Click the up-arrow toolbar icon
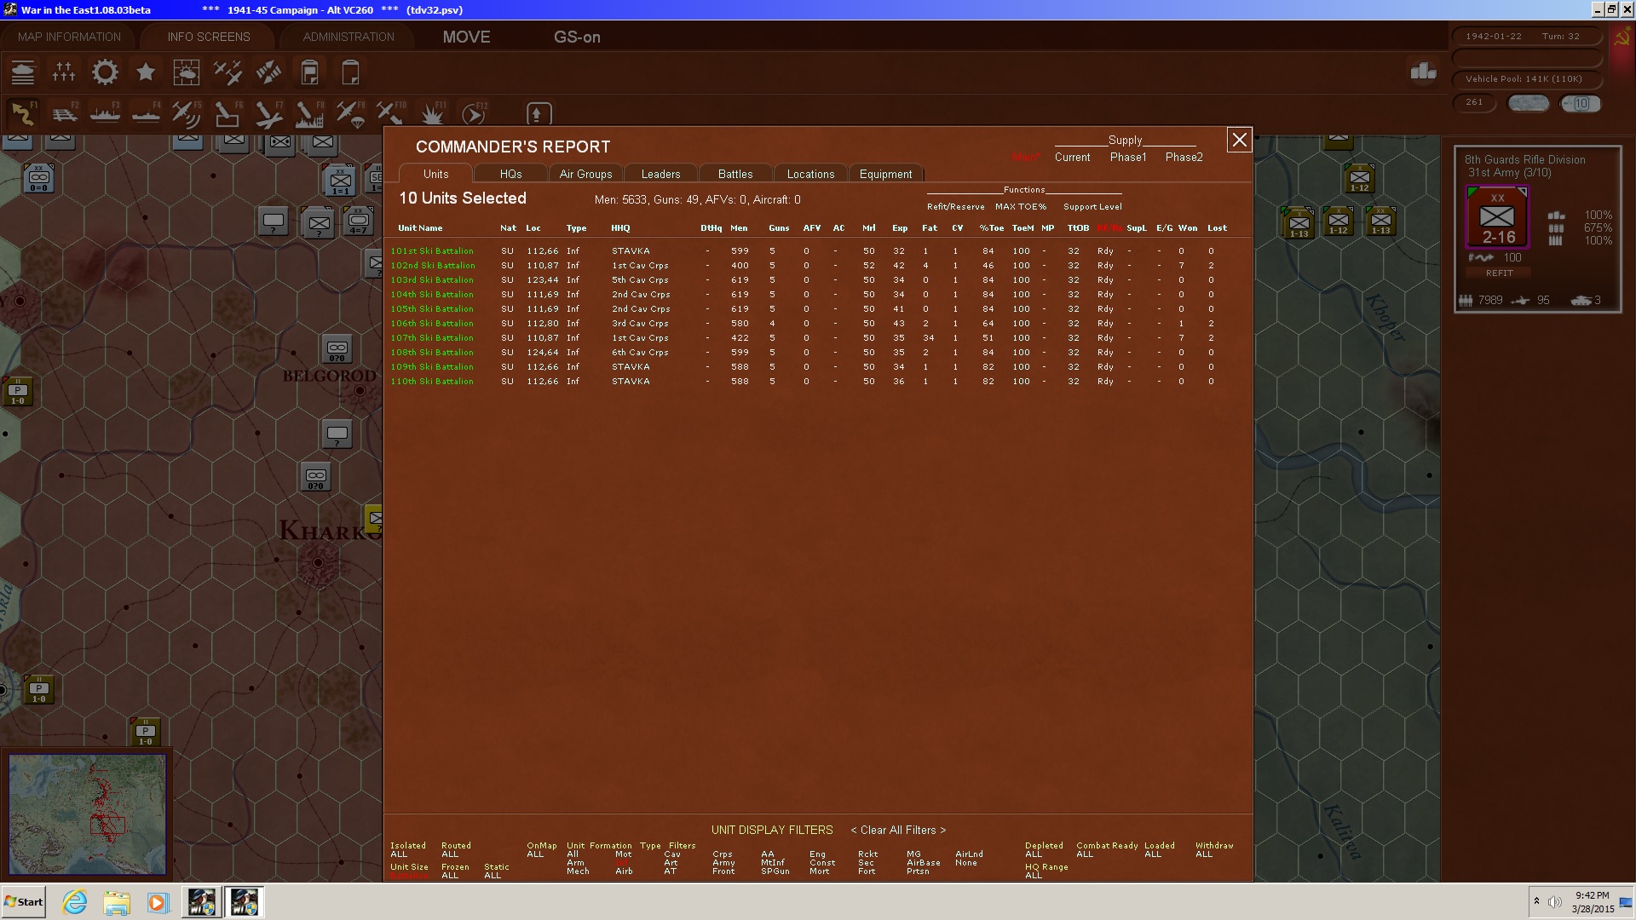Screen dimensions: 1636x920 click(x=539, y=113)
